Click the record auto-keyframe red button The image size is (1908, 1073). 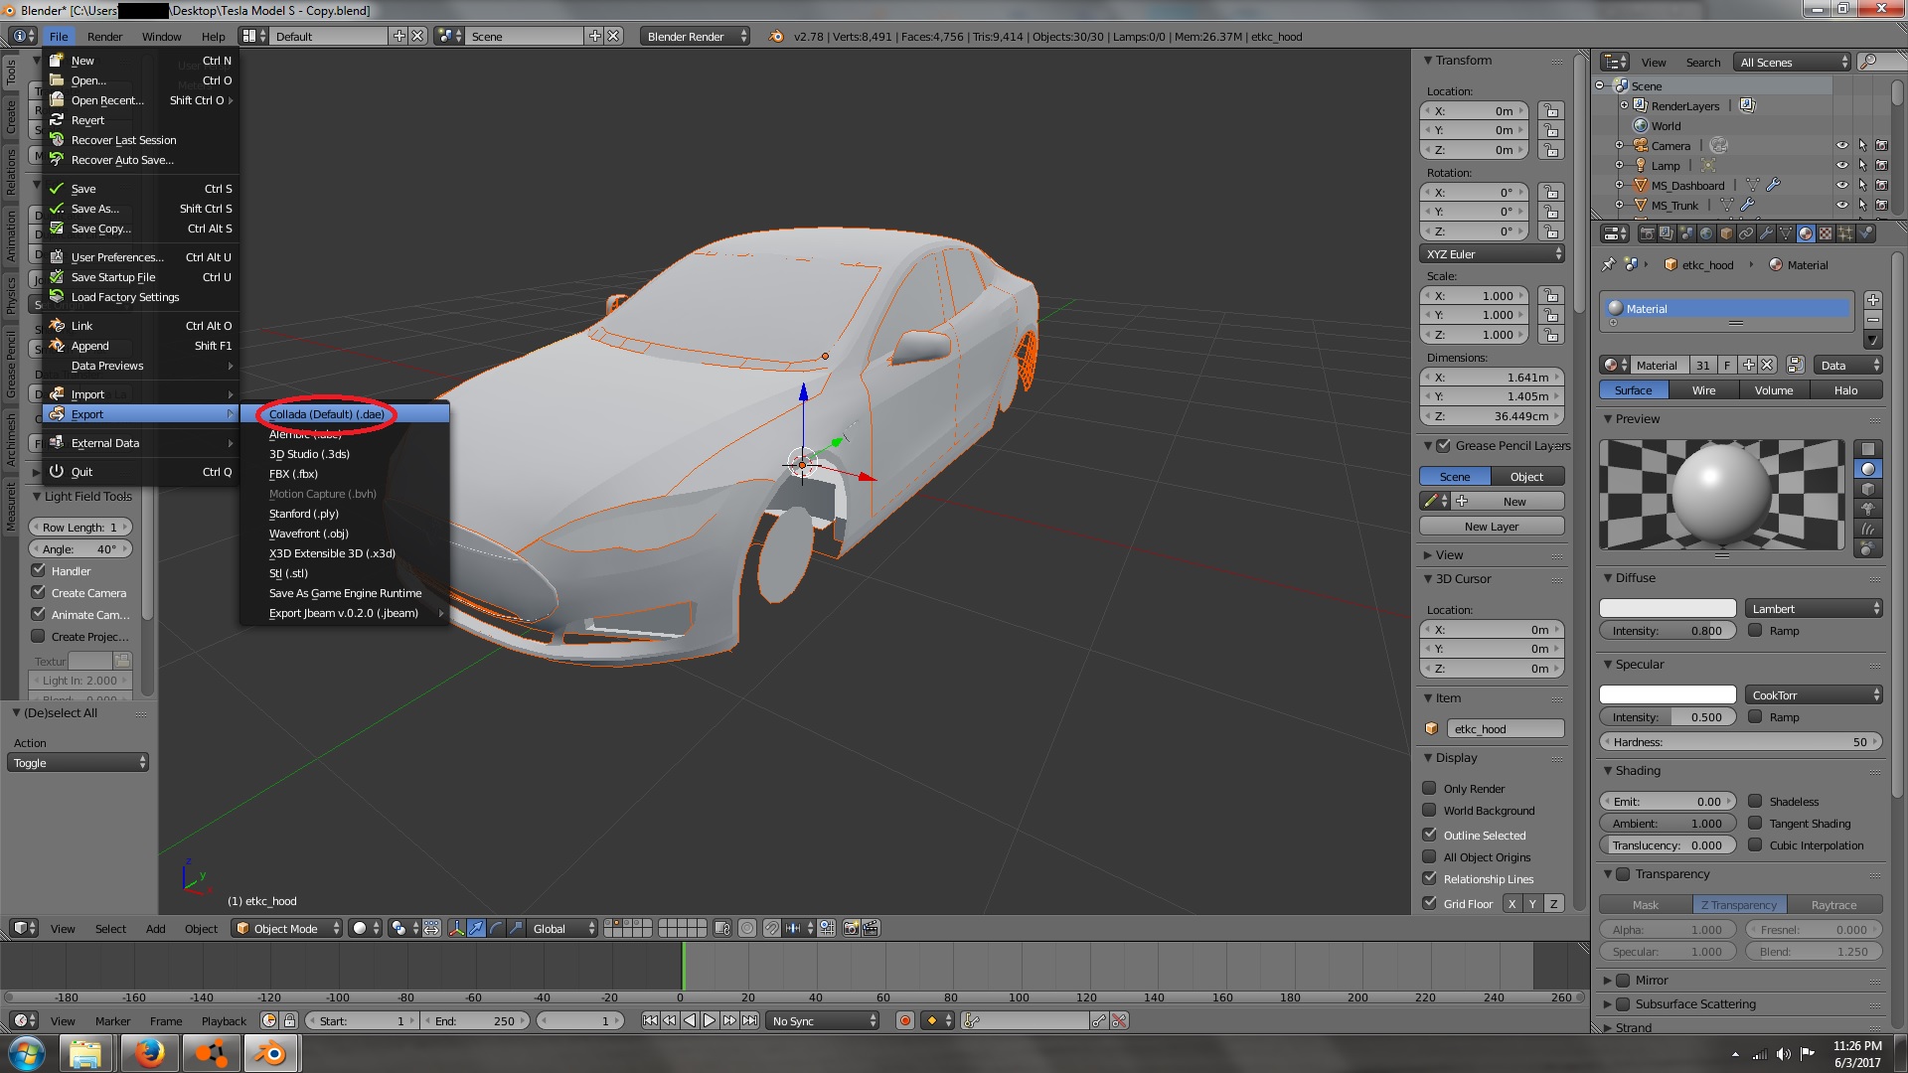904,1020
